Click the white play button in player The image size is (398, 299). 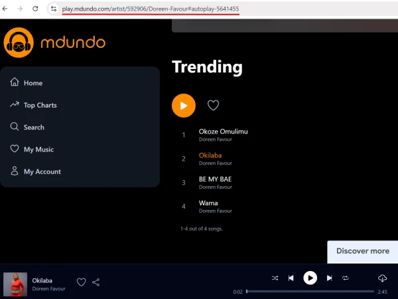(310, 278)
